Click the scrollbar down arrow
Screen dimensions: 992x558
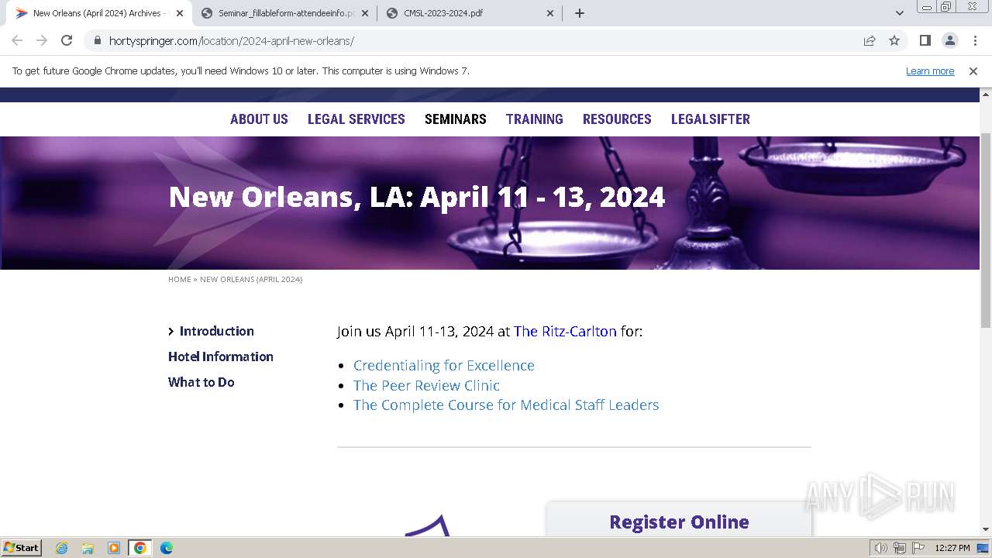point(986,529)
